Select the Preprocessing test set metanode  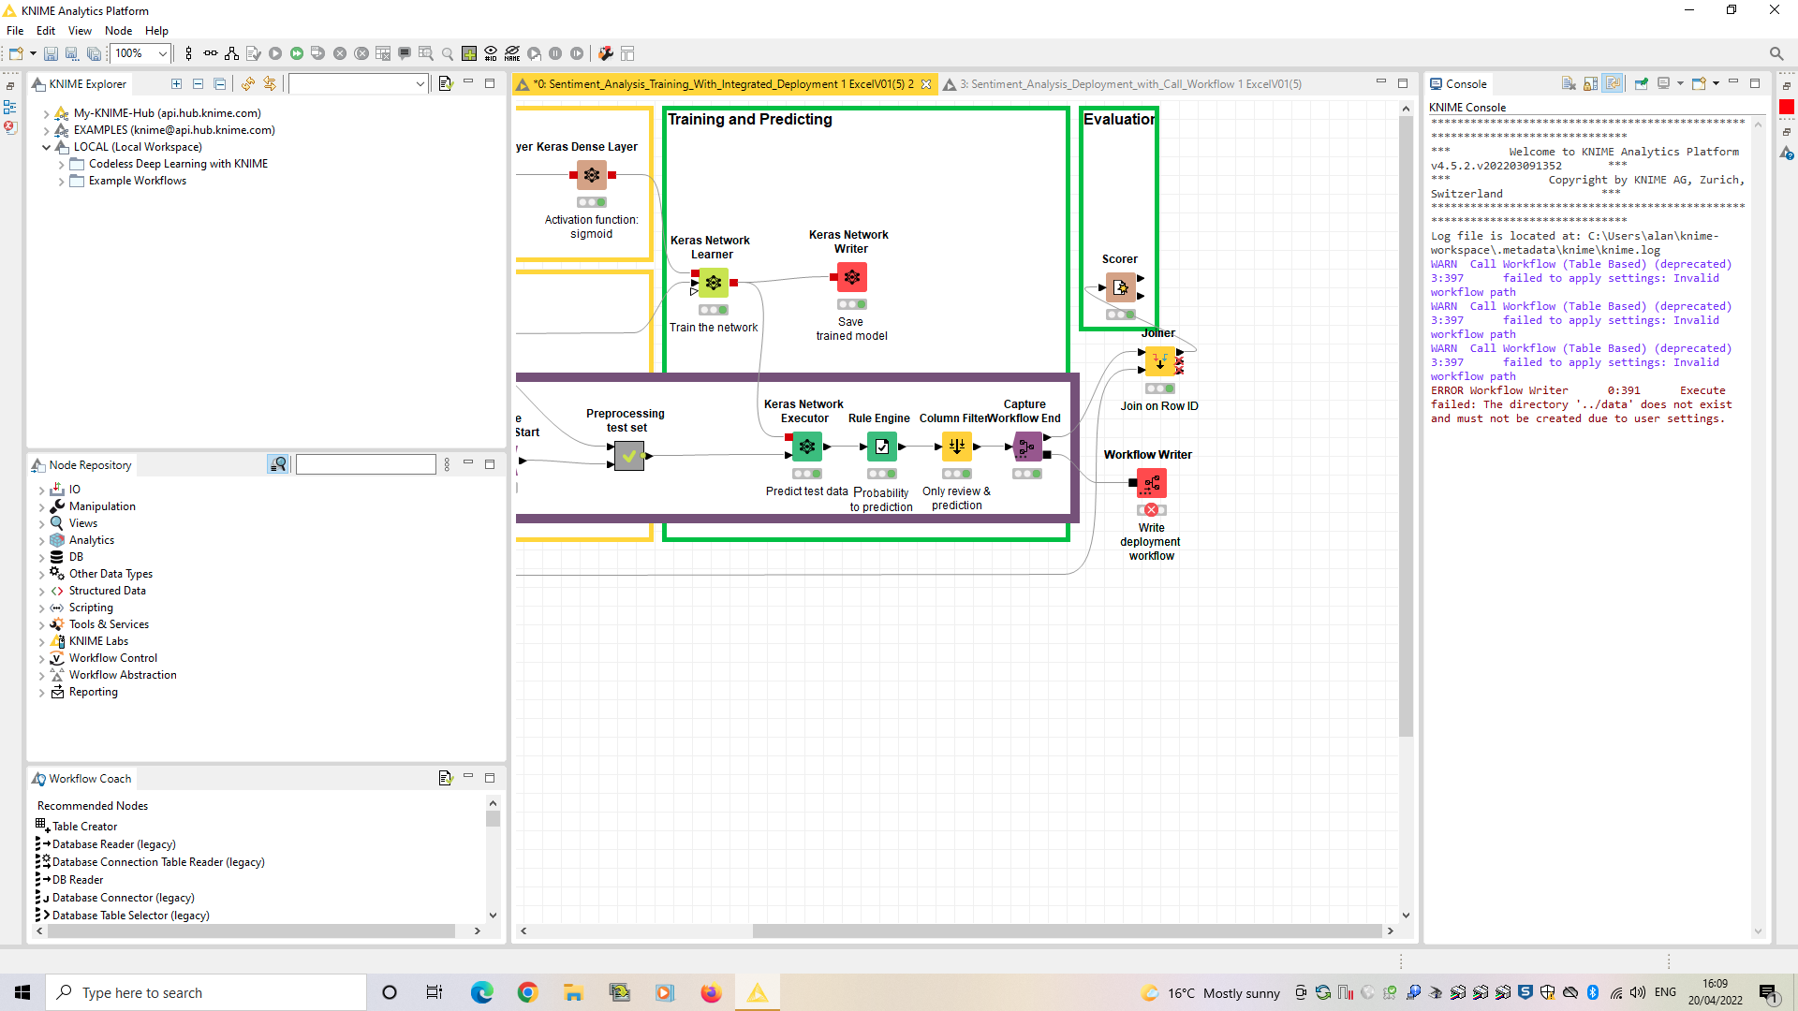[x=629, y=456]
